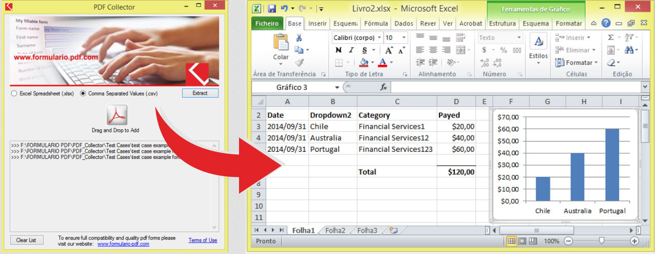Viewport: 655px width, 254px height.
Task: Open the Estilos styles dropdown
Action: (539, 63)
